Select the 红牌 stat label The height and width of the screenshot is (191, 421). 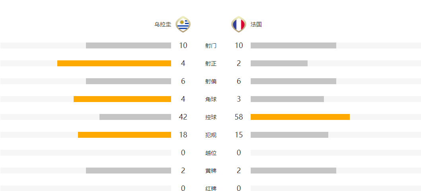click(211, 188)
